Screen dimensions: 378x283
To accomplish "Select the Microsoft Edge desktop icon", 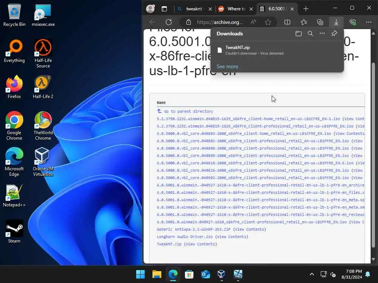I will coord(14,162).
